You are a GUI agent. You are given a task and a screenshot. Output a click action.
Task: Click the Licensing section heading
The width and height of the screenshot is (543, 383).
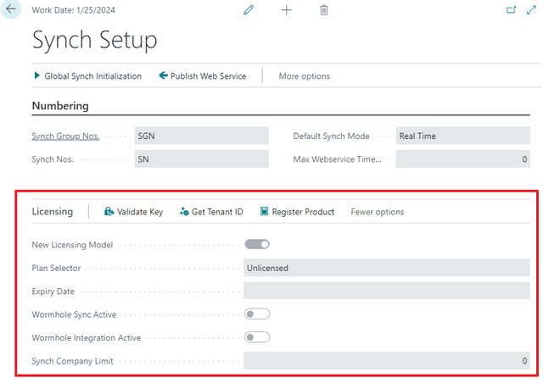point(53,211)
